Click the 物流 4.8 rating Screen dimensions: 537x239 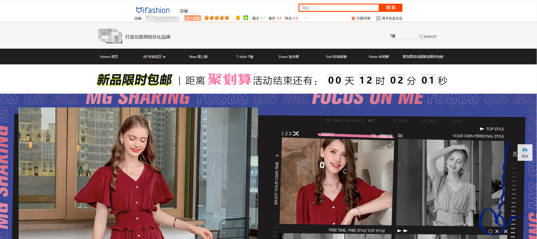(291, 18)
